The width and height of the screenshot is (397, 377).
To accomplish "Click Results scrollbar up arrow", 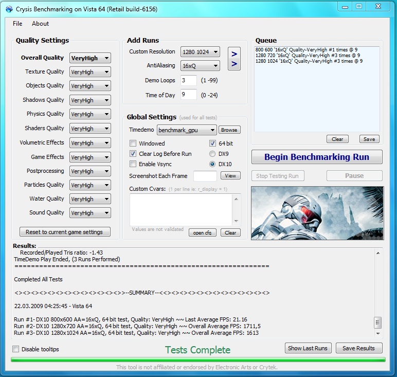I will 378,253.
